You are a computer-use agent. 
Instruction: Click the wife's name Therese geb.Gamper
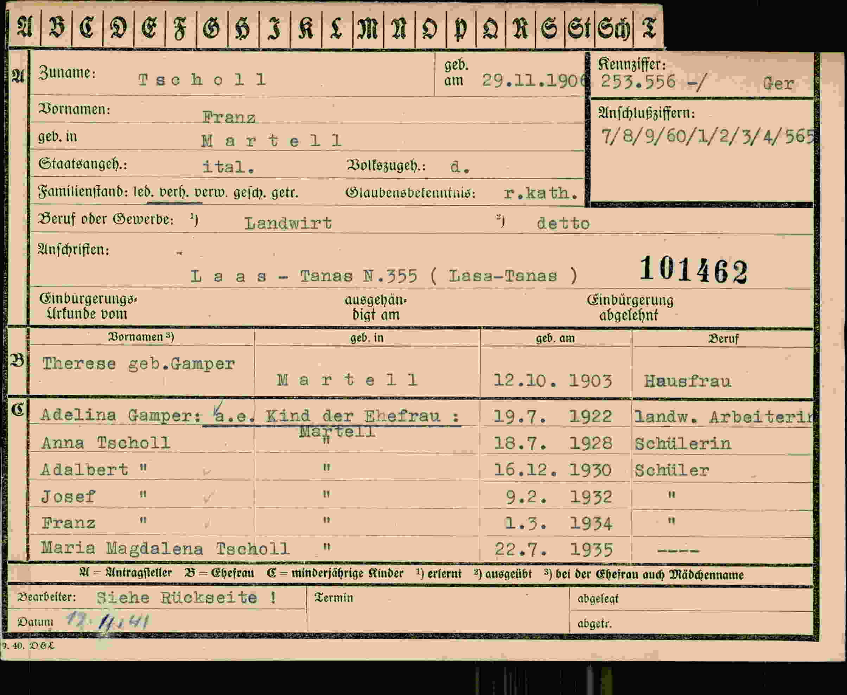coord(139,364)
